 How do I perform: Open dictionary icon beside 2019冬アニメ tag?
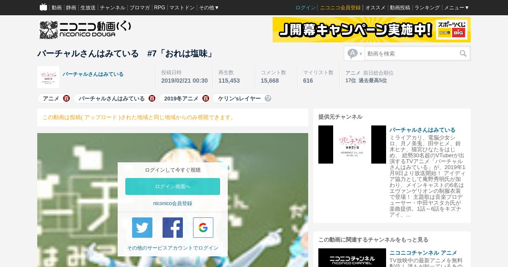click(206, 98)
